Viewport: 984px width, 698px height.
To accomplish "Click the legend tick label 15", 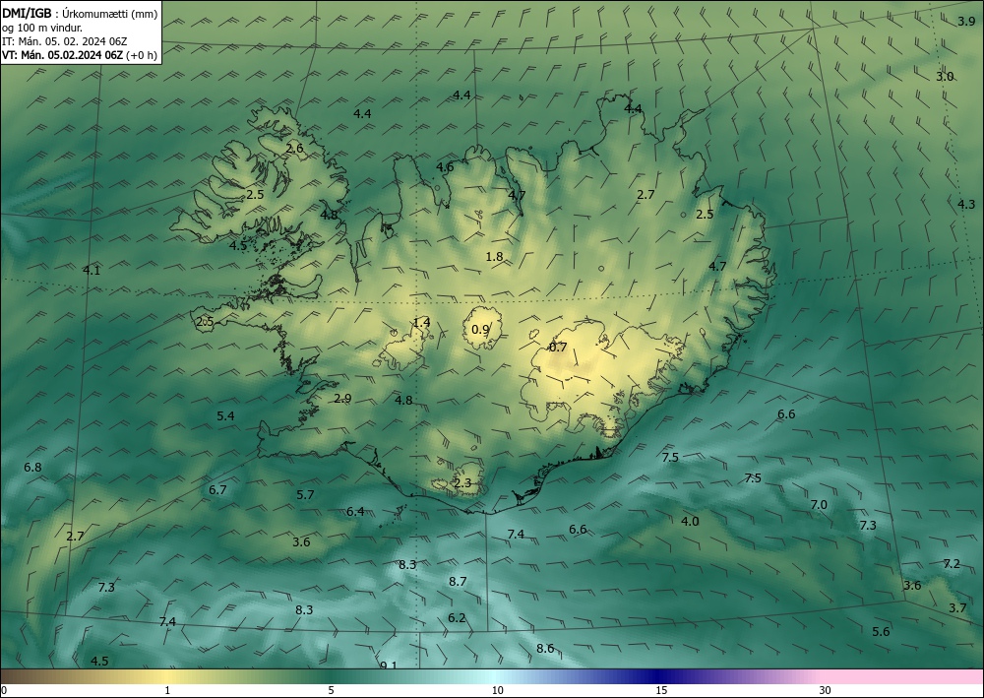I will [x=661, y=690].
